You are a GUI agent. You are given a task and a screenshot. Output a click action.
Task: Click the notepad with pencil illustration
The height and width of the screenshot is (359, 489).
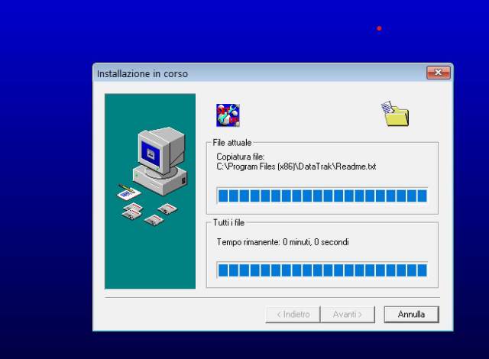pos(127,191)
